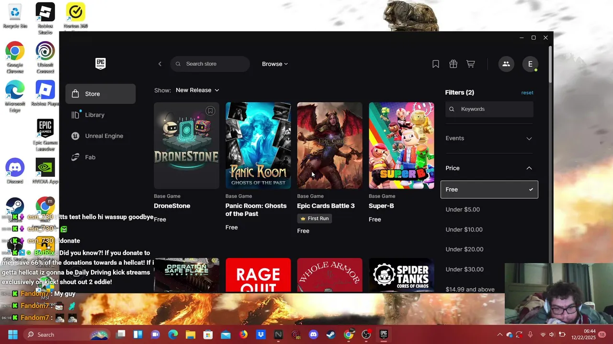The width and height of the screenshot is (613, 344).
Task: Open Roblox Studio desktop shortcut
Action: pos(45,18)
